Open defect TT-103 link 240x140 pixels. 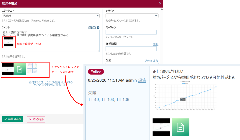tap(107, 100)
